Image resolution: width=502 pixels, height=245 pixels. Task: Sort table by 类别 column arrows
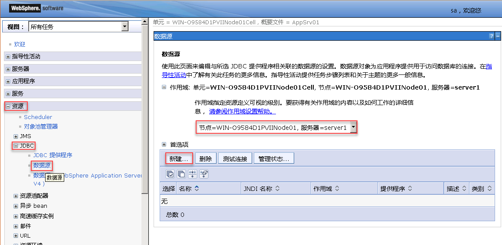click(x=489, y=188)
